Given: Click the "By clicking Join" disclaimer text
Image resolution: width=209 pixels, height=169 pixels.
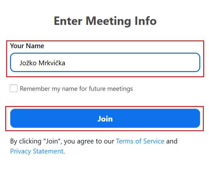Looking at the screenshot, I should click(x=62, y=141).
